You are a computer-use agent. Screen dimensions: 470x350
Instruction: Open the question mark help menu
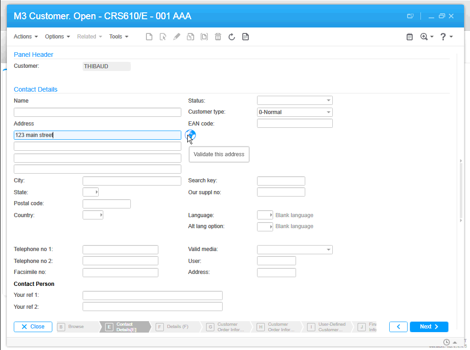click(446, 37)
